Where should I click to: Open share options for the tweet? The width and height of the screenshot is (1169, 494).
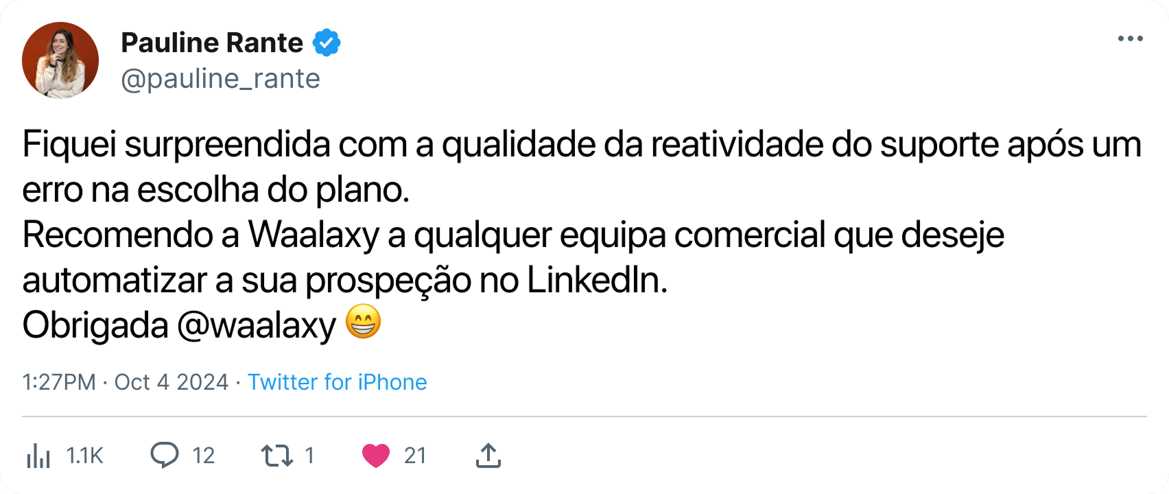(488, 455)
